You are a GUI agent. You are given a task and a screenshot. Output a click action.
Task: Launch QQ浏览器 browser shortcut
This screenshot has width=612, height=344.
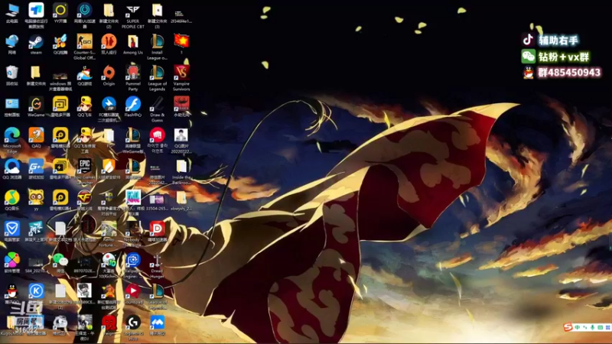click(12, 169)
